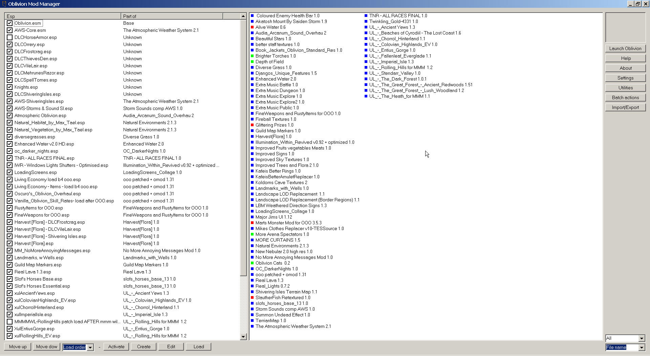
Task: Click the red square icon beside Alive Water 0.6
Action: (x=252, y=27)
